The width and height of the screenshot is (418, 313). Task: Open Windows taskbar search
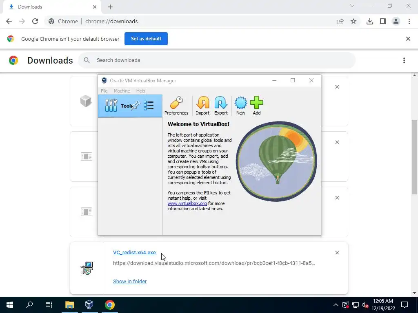[29, 305]
